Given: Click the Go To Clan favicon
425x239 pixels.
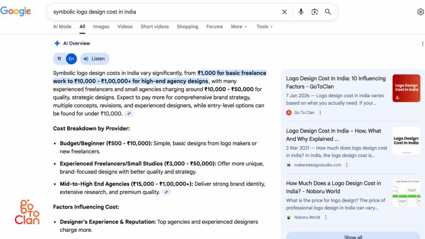Looking at the screenshot, I should click(289, 112).
